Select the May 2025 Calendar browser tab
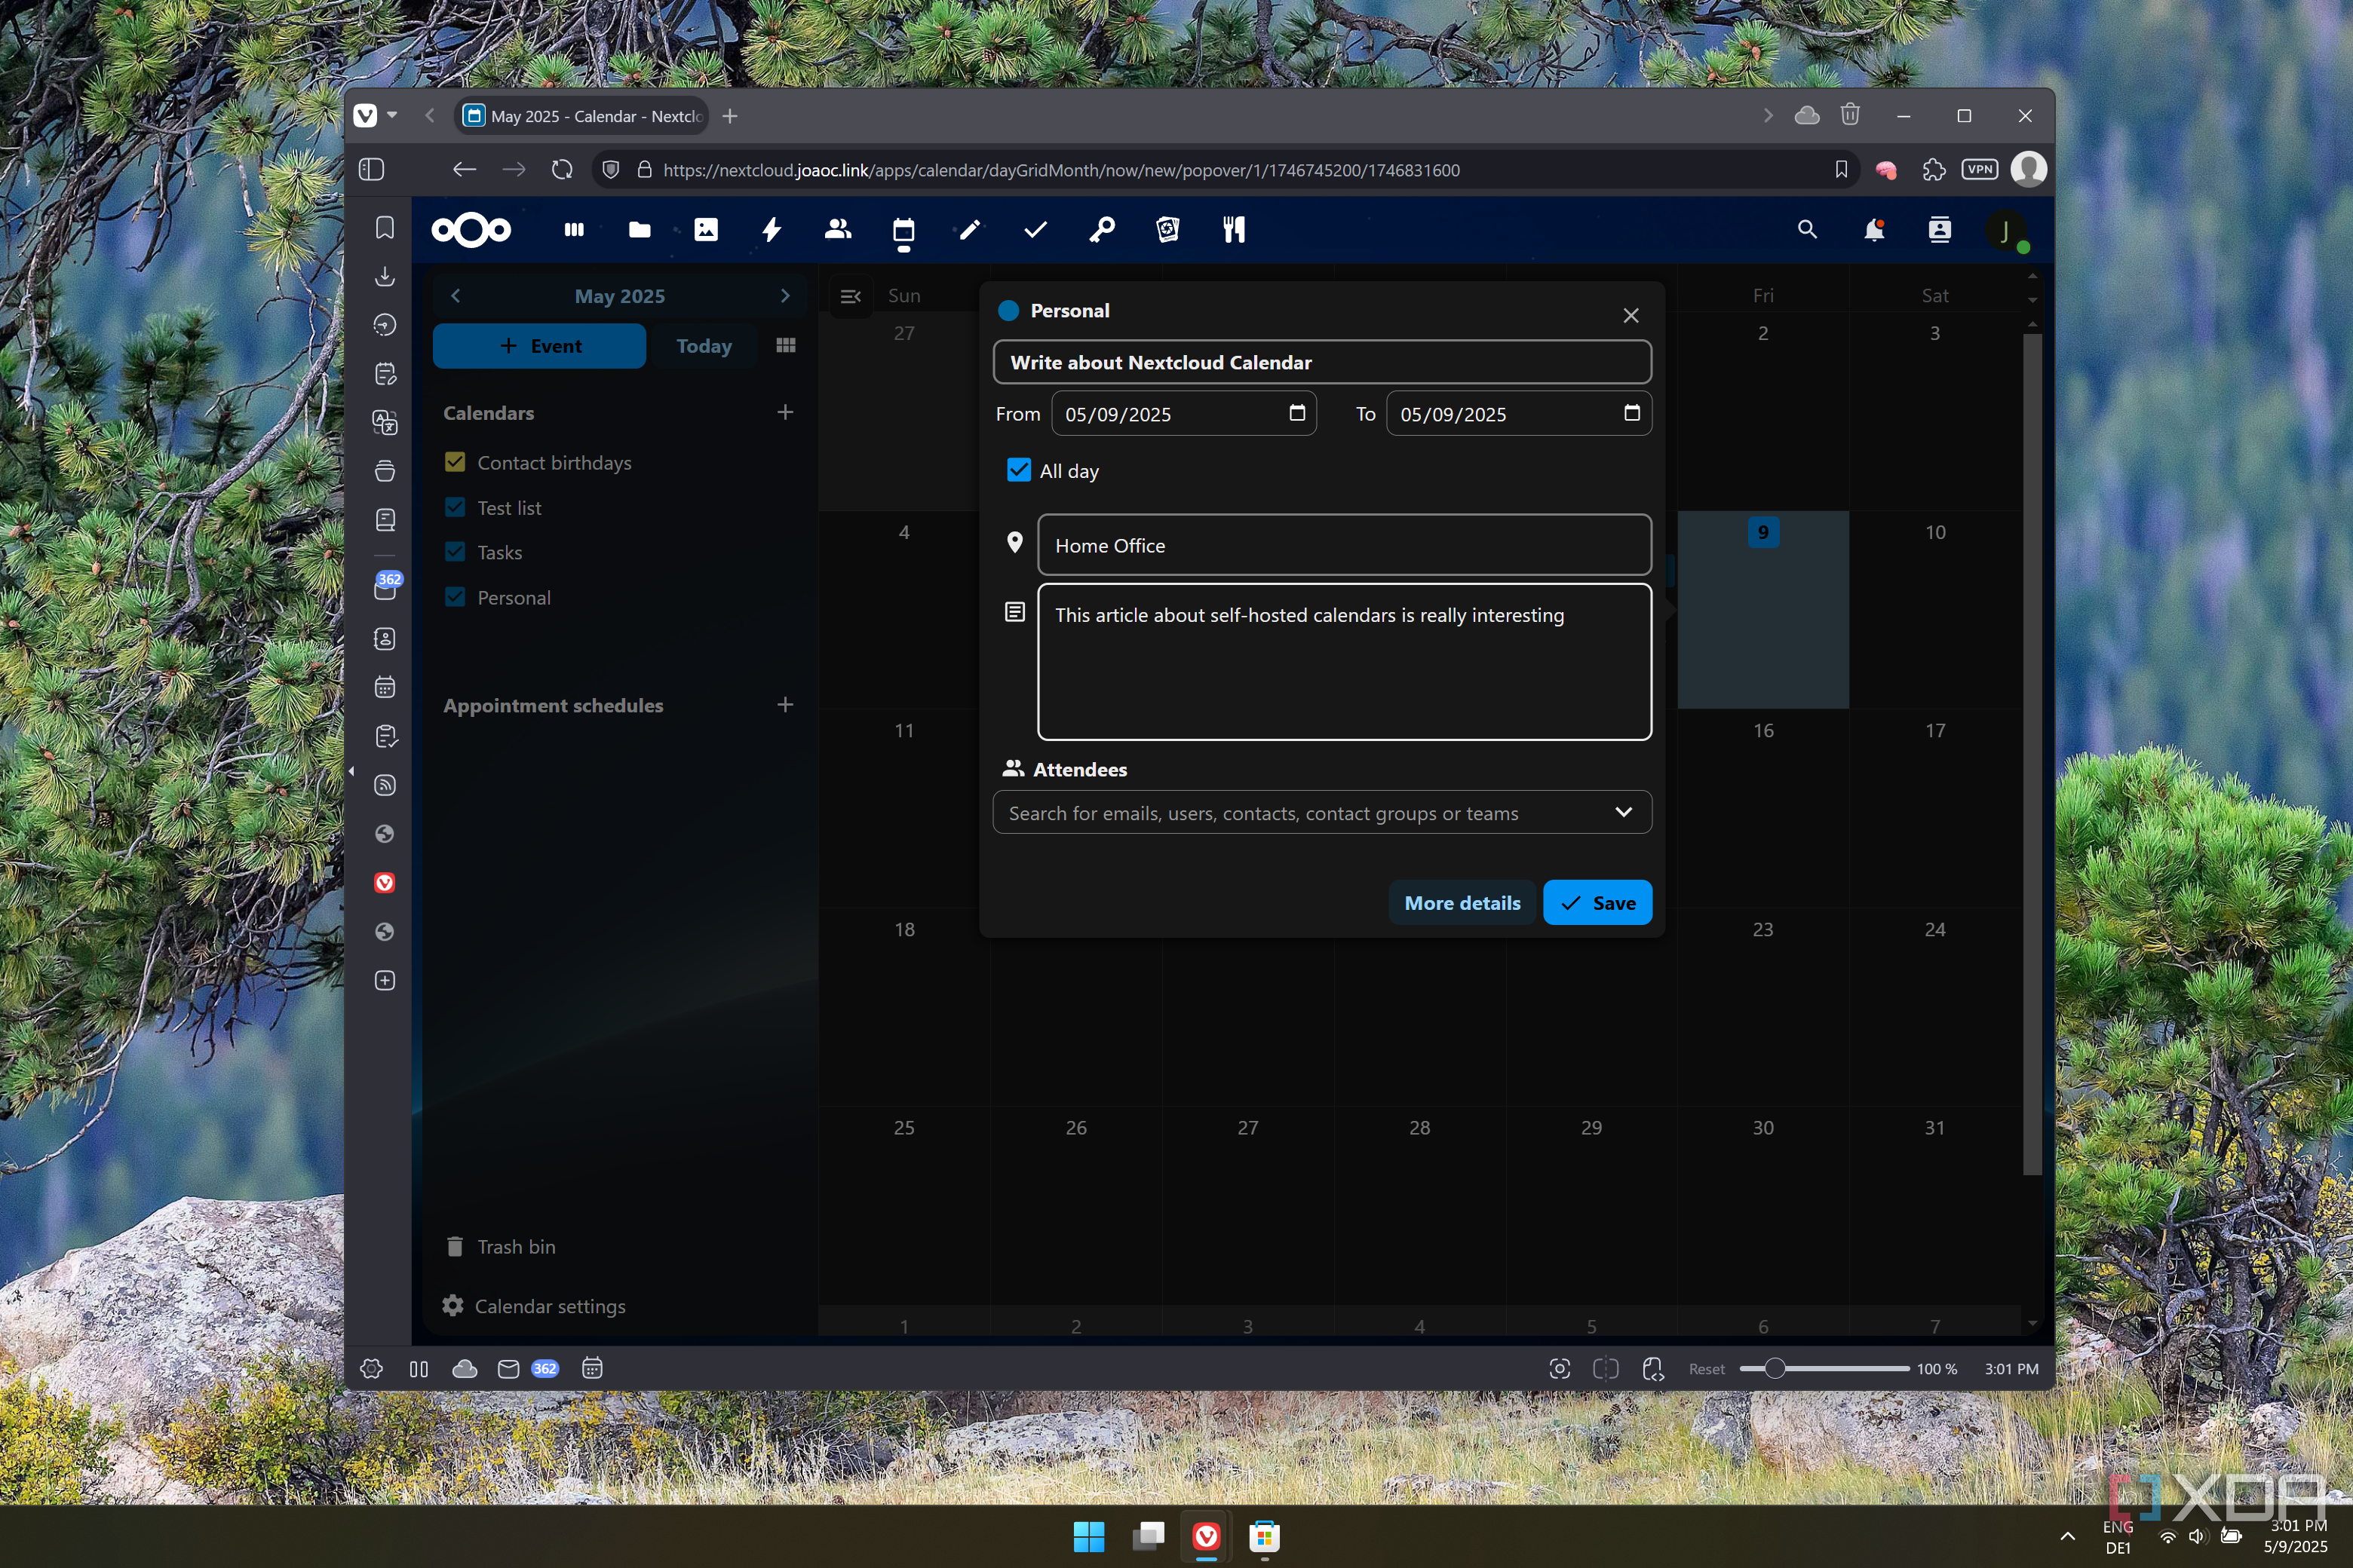This screenshot has width=2353, height=1568. pos(583,116)
